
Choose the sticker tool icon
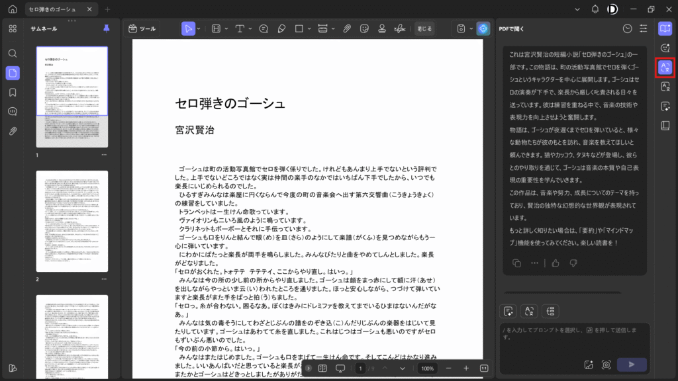coord(364,28)
